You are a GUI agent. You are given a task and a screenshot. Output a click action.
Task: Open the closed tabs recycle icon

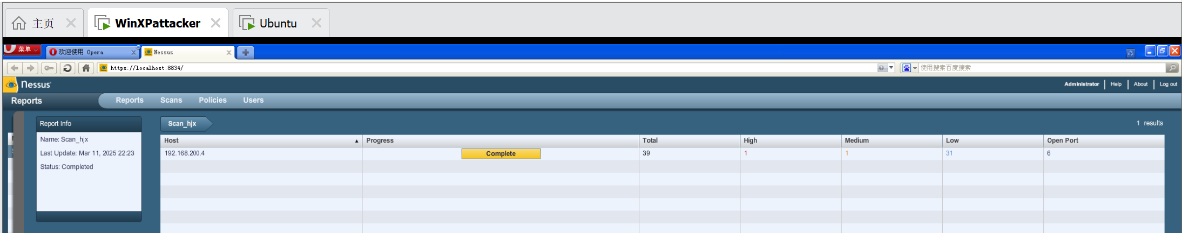pyautogui.click(x=1130, y=53)
